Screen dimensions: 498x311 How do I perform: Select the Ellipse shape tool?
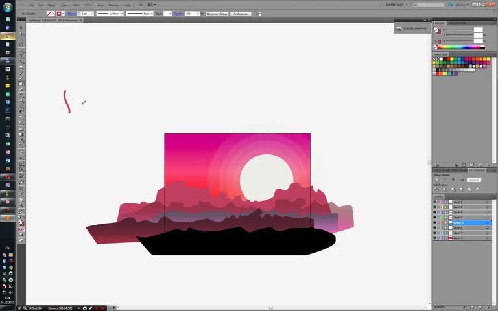[x=21, y=67]
